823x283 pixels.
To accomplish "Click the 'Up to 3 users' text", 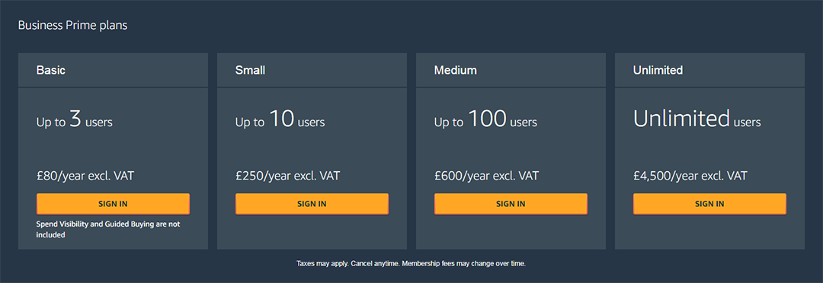I will [74, 120].
